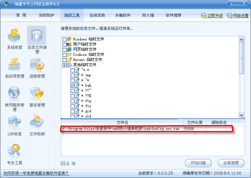Screen dimensions: 251x178
Task: Click the Recent 临时文件 folder icon
Action: [69, 59]
